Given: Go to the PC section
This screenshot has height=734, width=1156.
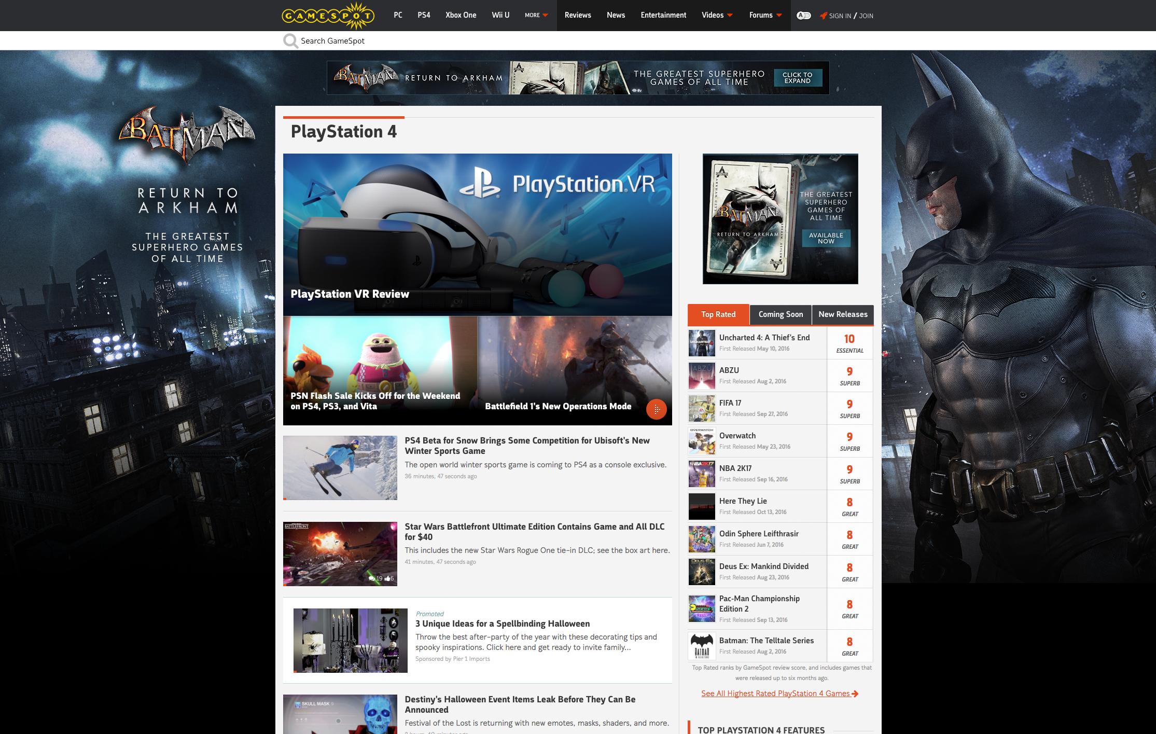Looking at the screenshot, I should [398, 16].
